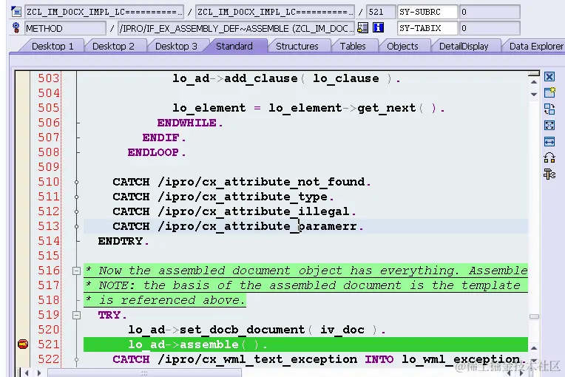Click line number 510

[49, 182]
